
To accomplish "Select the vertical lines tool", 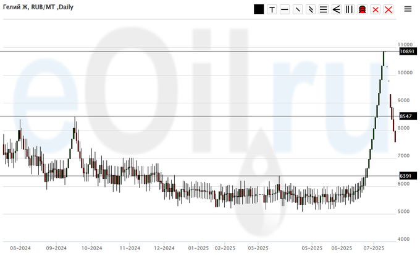I will point(349,9).
